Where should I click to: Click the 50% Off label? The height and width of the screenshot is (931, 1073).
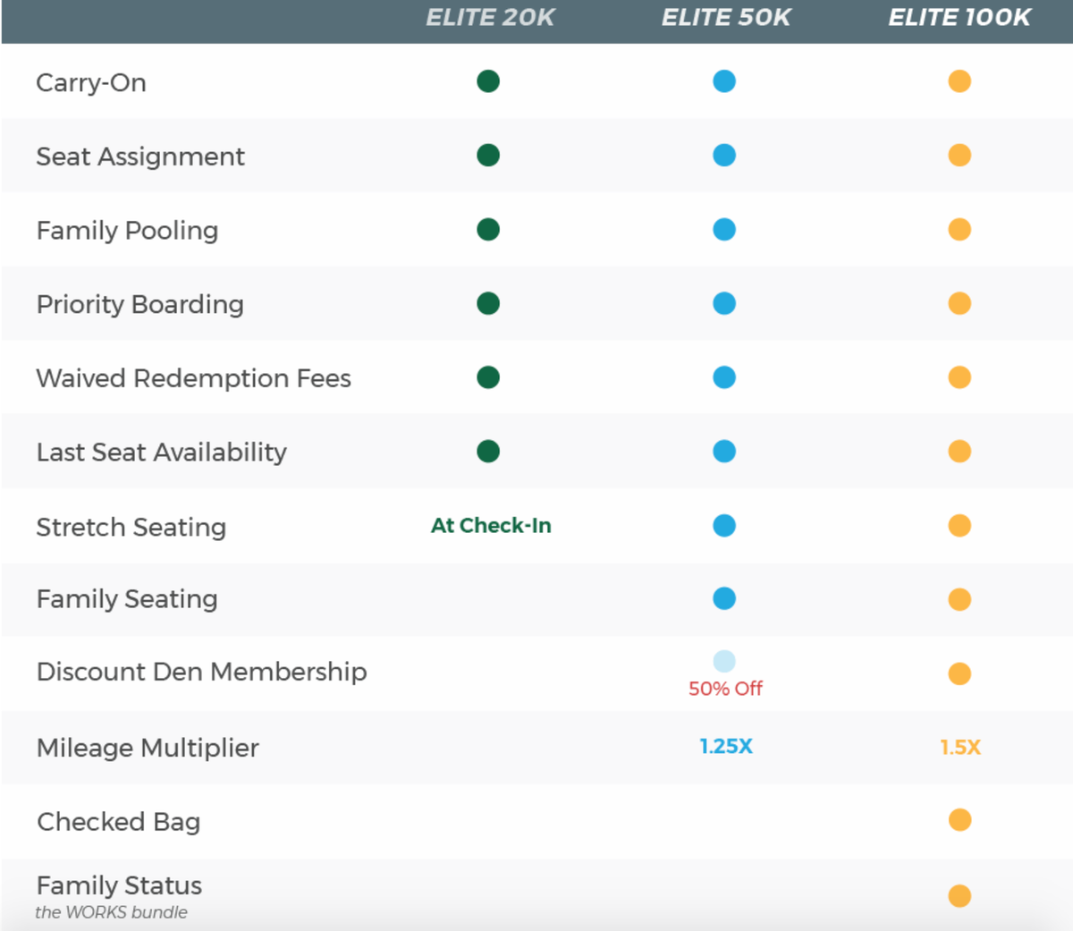(725, 689)
